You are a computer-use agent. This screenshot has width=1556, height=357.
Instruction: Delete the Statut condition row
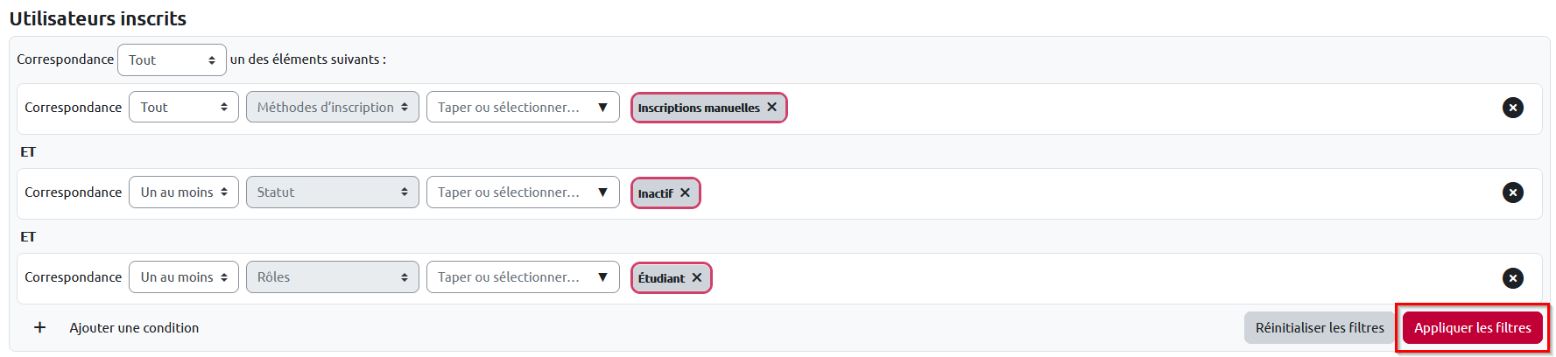[1512, 192]
